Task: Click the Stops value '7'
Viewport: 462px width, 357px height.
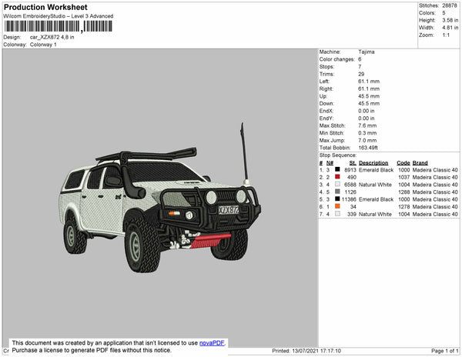Action: pos(360,66)
